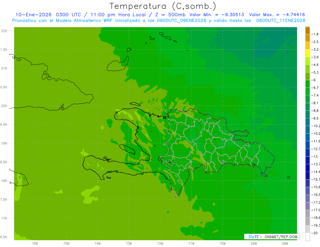This screenshot has width=320, height=247.
Task: Select the dark orange swatch above -1.8
Action: pos(307,30)
